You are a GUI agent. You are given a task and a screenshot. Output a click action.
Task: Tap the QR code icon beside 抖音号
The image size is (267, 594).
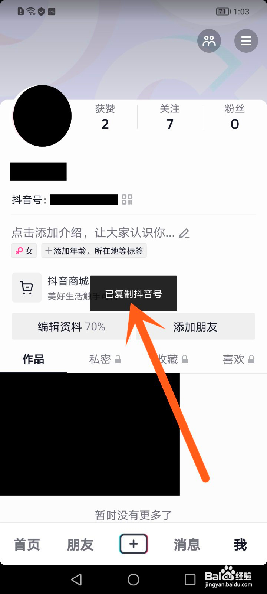[x=127, y=199]
